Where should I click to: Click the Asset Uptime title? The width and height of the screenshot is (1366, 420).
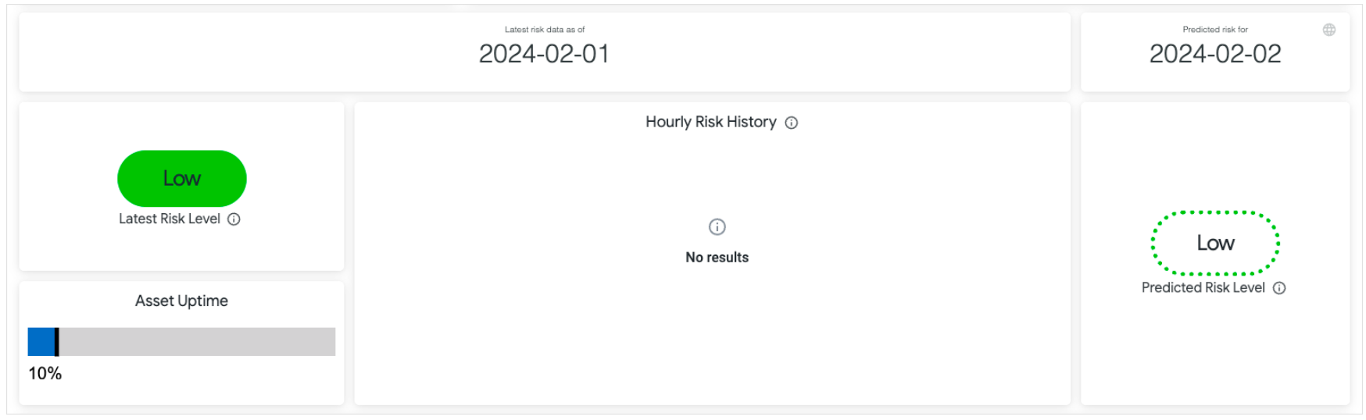(x=181, y=301)
